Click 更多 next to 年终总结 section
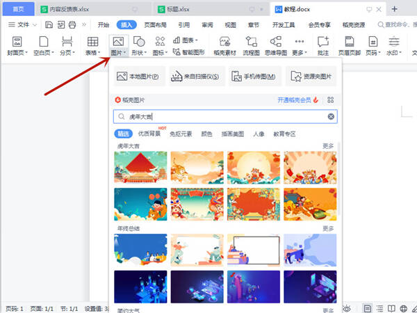 tap(328, 228)
